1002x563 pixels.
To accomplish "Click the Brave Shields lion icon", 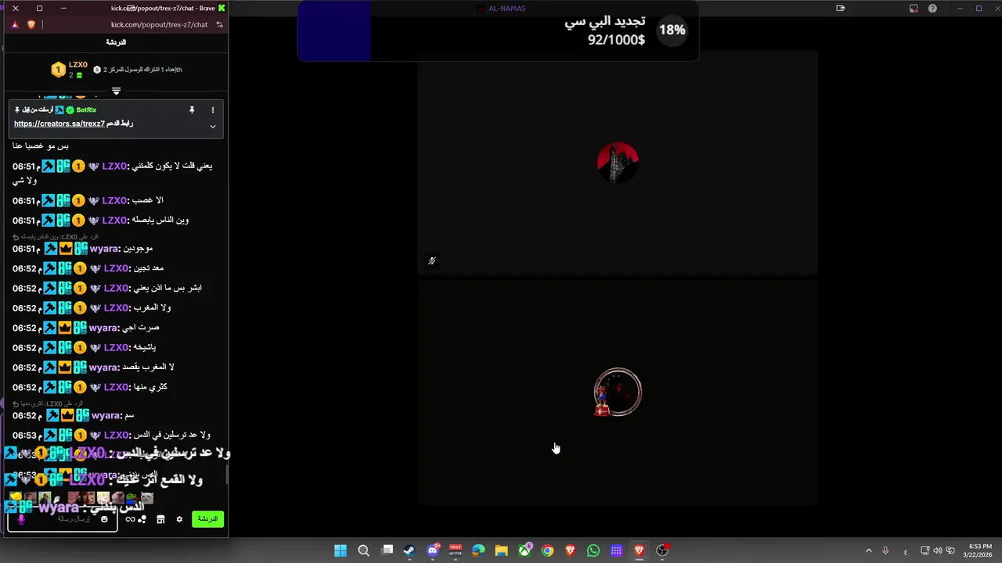I will tap(31, 24).
